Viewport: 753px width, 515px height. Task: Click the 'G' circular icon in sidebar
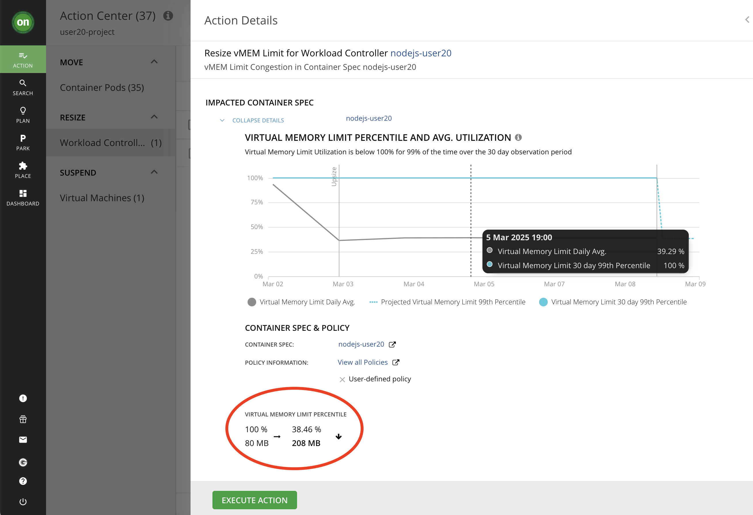point(23,462)
